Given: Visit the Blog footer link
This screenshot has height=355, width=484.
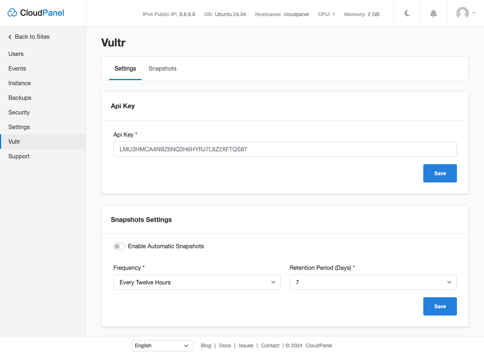Looking at the screenshot, I should pyautogui.click(x=206, y=345).
